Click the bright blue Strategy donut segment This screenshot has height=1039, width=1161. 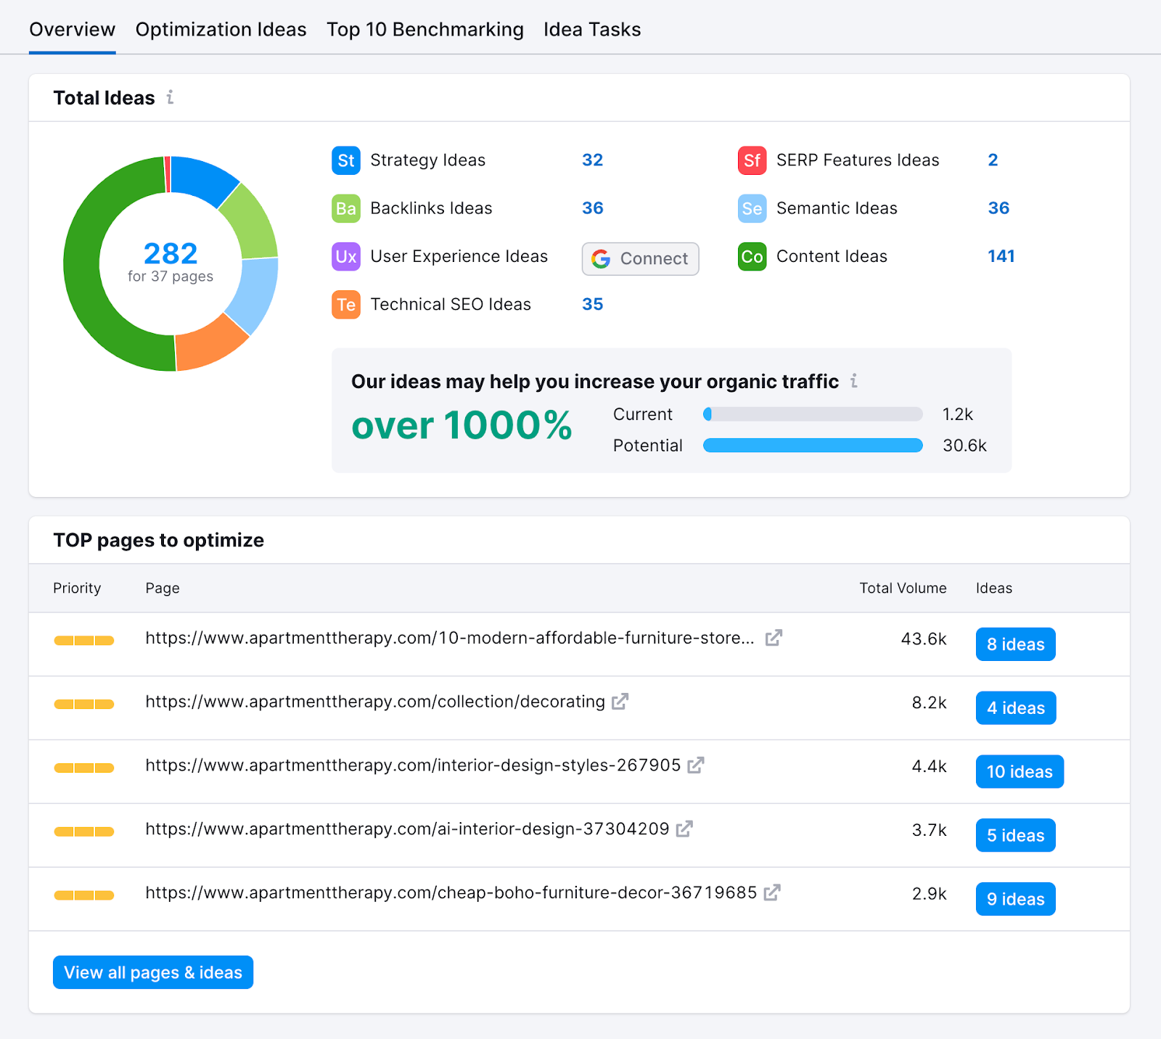pos(202,178)
